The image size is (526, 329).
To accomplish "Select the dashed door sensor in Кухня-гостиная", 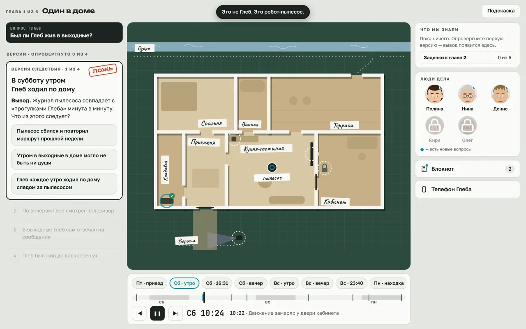I will [311, 154].
